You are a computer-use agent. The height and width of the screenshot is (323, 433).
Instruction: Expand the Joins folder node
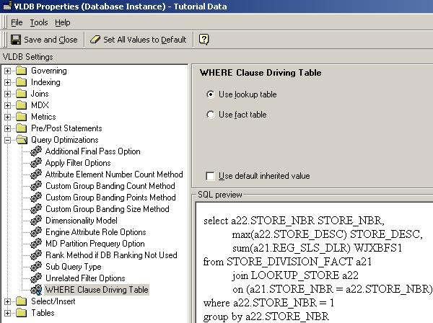(7, 94)
